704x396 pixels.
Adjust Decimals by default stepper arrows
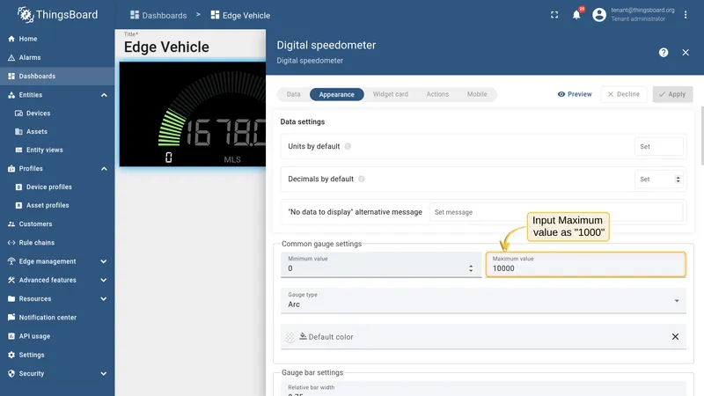tap(678, 180)
